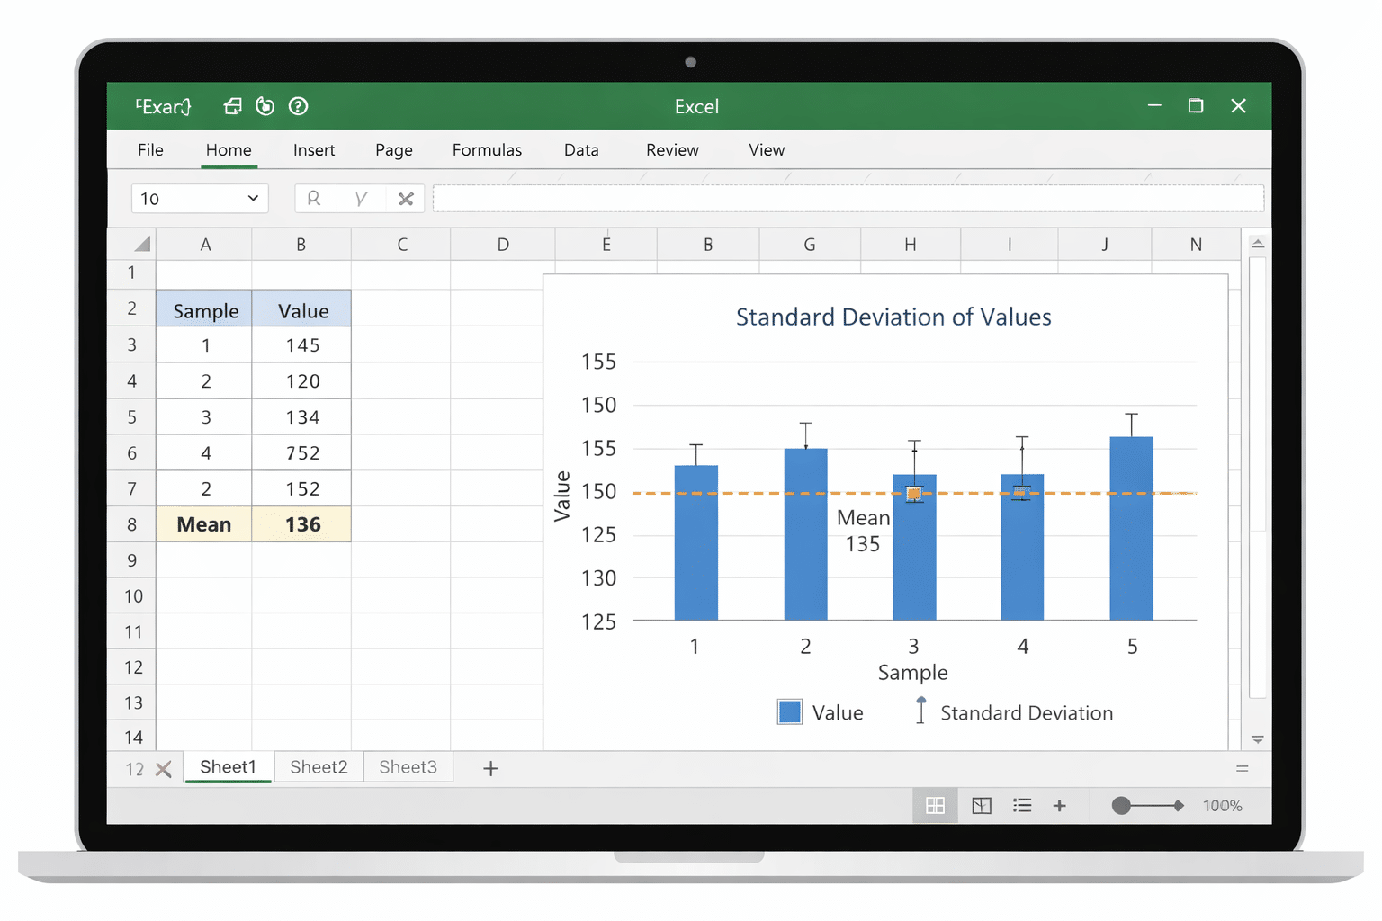This screenshot has width=1382, height=921.
Task: Select the Sheet2 tab
Action: click(x=318, y=766)
